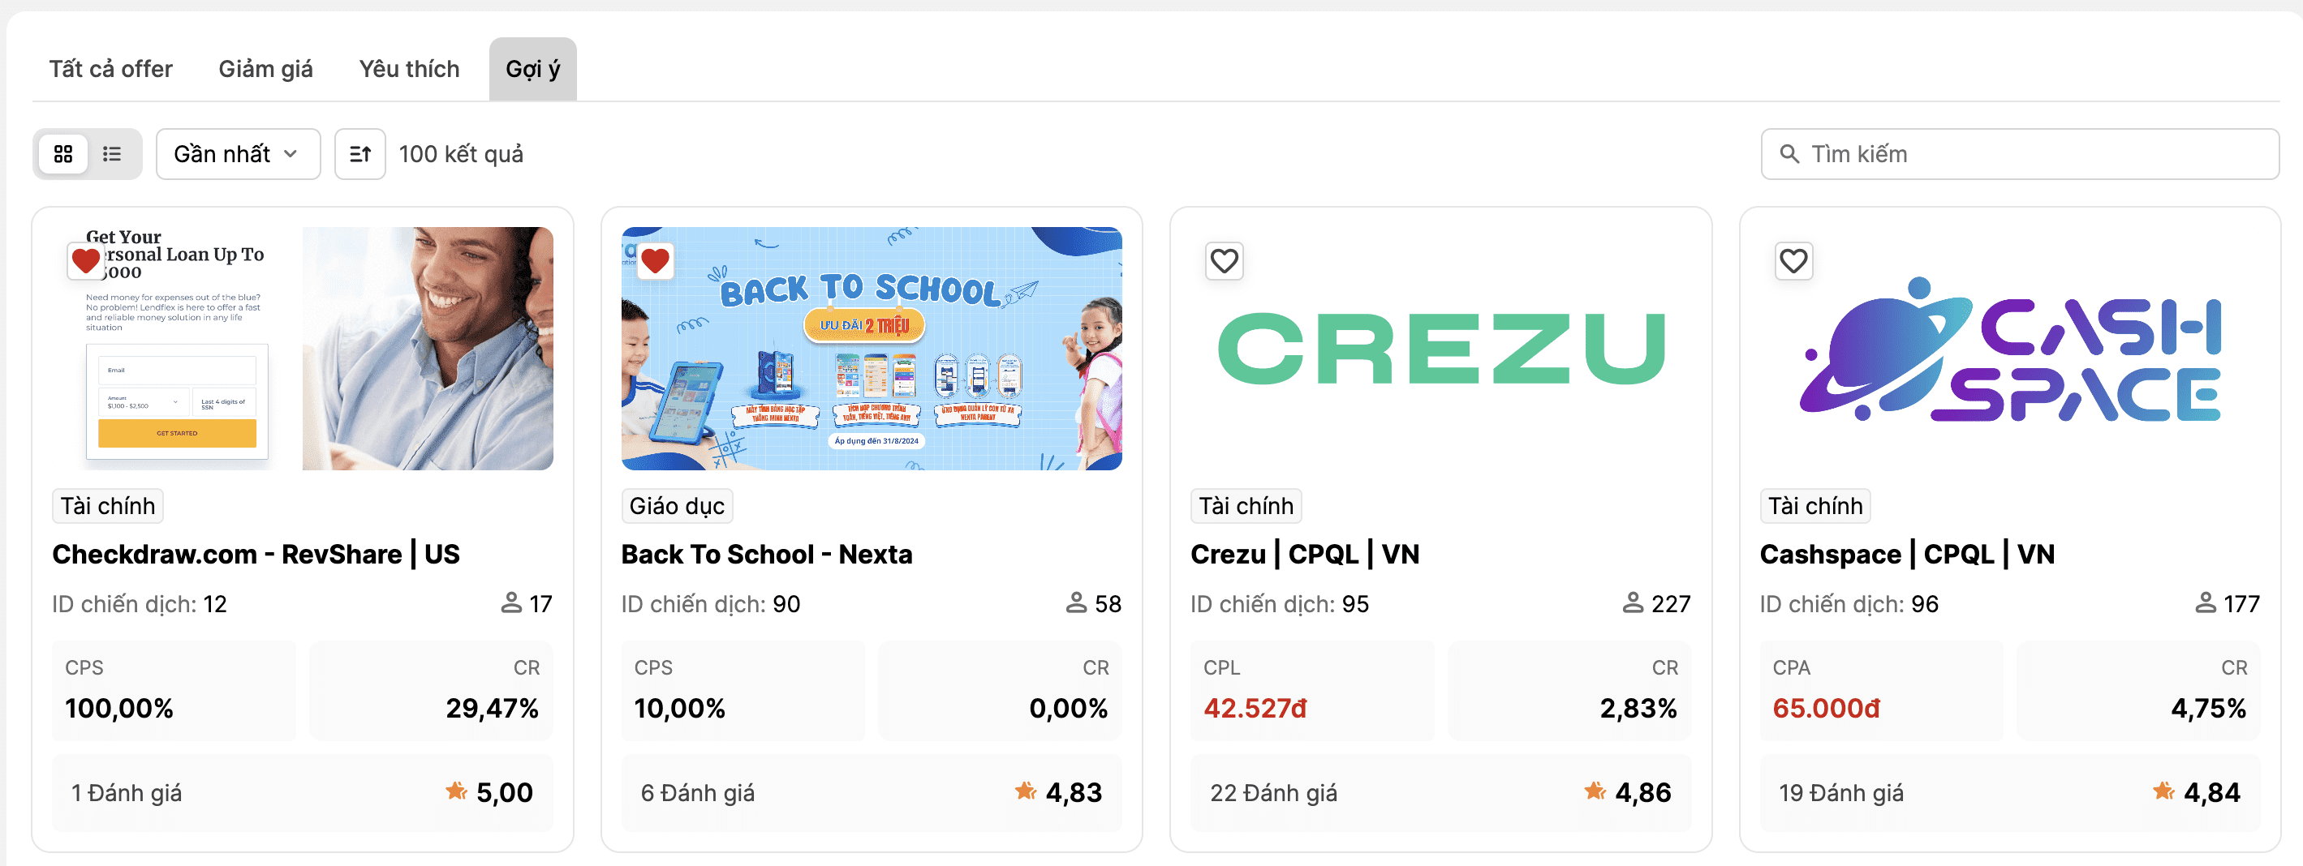Toggle the sort order direction button

tap(359, 155)
